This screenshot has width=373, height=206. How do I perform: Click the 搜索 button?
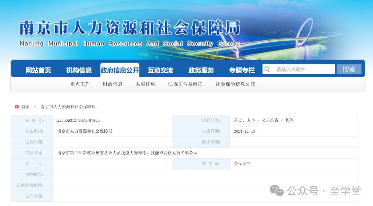[349, 69]
